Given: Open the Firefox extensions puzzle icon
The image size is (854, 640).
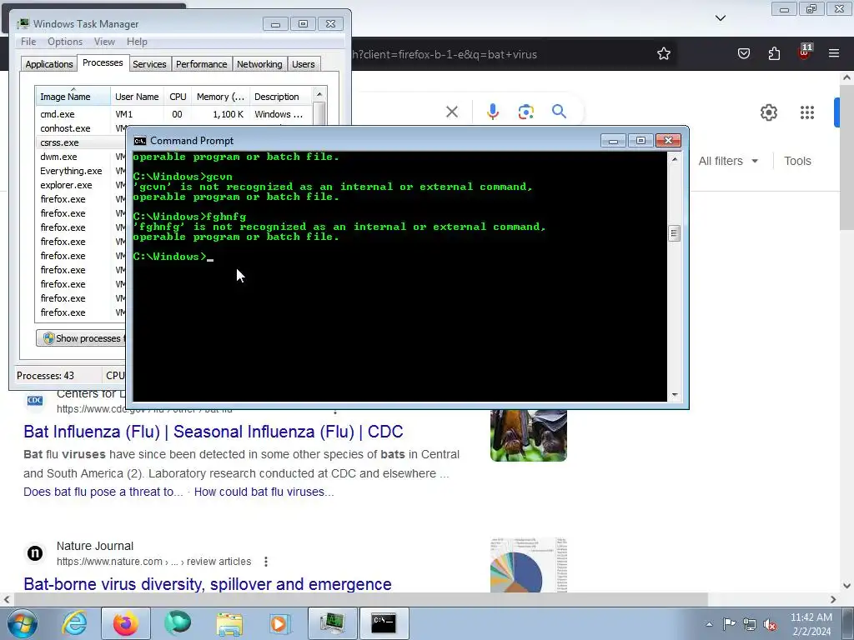Looking at the screenshot, I should [x=774, y=53].
